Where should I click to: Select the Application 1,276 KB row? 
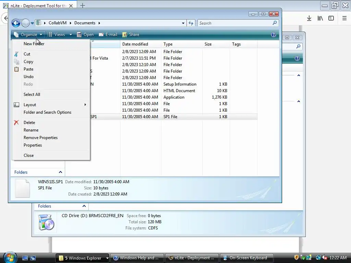pos(173,97)
